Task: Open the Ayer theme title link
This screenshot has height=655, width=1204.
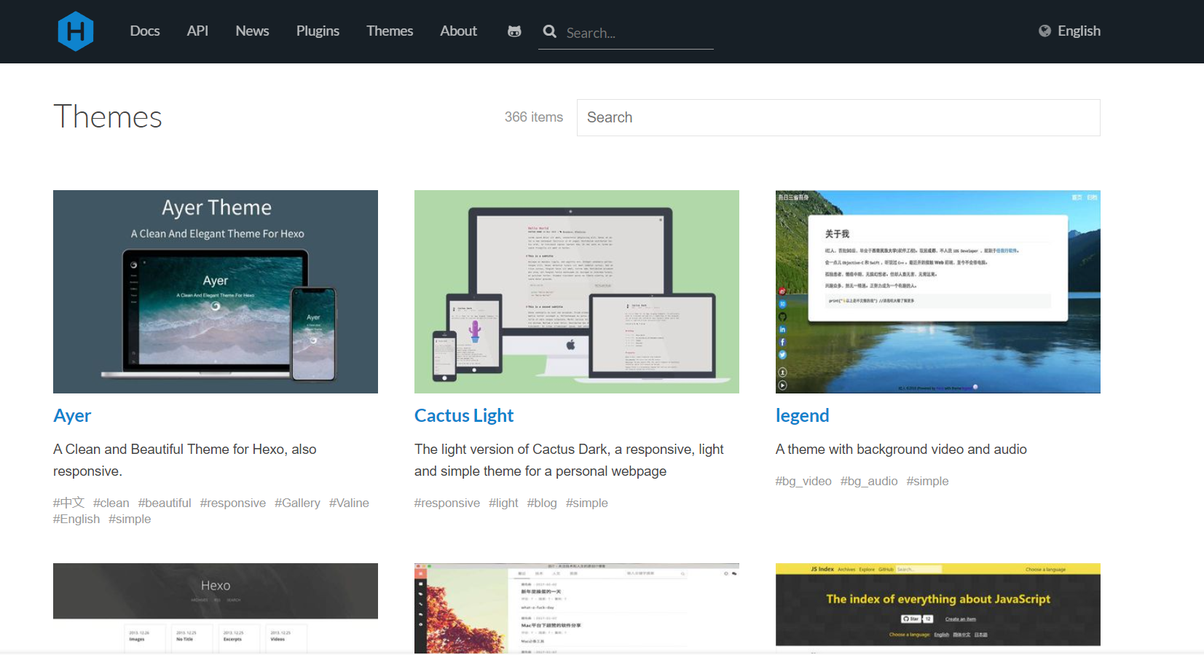Action: 72,415
